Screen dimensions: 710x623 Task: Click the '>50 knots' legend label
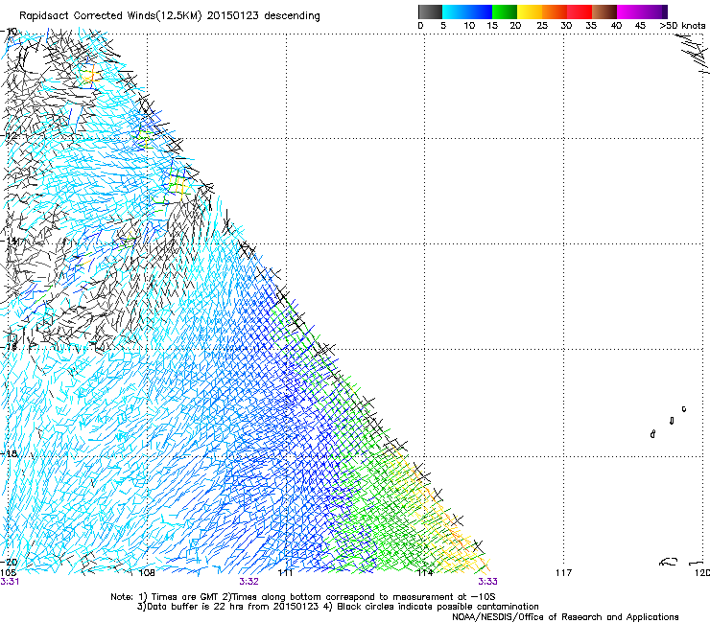coord(682,26)
